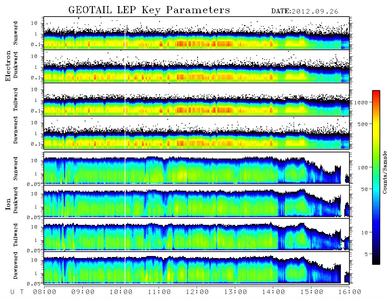Click inside the Electron Tailward spectrogram panel

tap(197, 100)
